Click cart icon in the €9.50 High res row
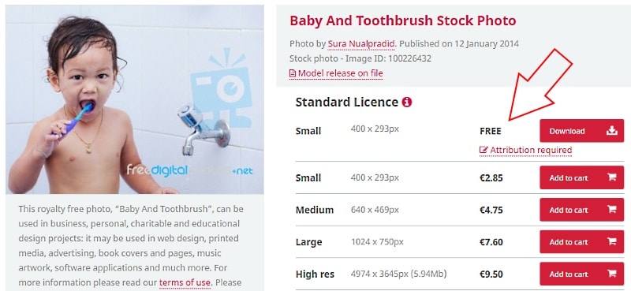Screen dimensions: 631x291 [612, 274]
